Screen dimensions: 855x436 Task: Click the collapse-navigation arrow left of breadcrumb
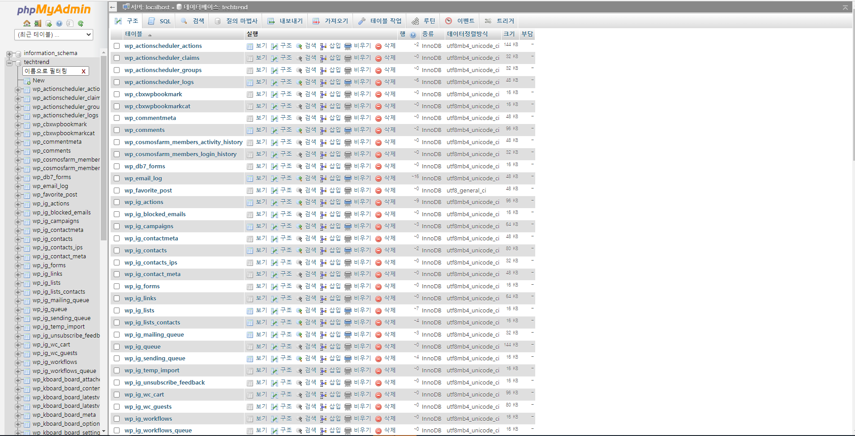tap(113, 7)
